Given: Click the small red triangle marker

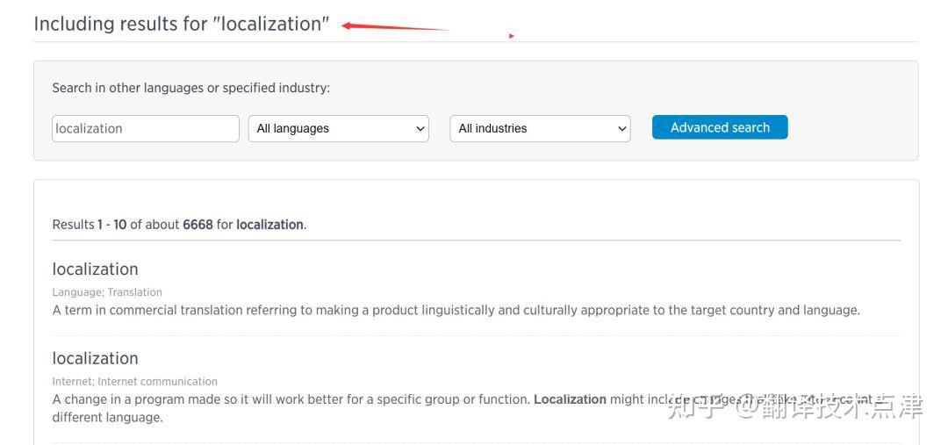Looking at the screenshot, I should (x=511, y=36).
